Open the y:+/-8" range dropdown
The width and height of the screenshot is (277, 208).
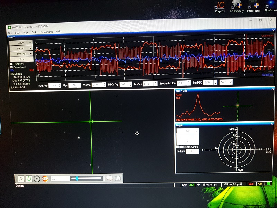click(x=21, y=48)
